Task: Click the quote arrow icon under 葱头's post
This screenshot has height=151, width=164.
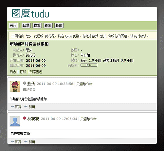Action: pos(26,106)
